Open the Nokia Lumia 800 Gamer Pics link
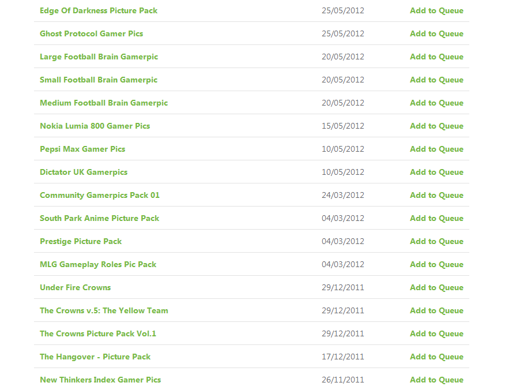 point(95,126)
